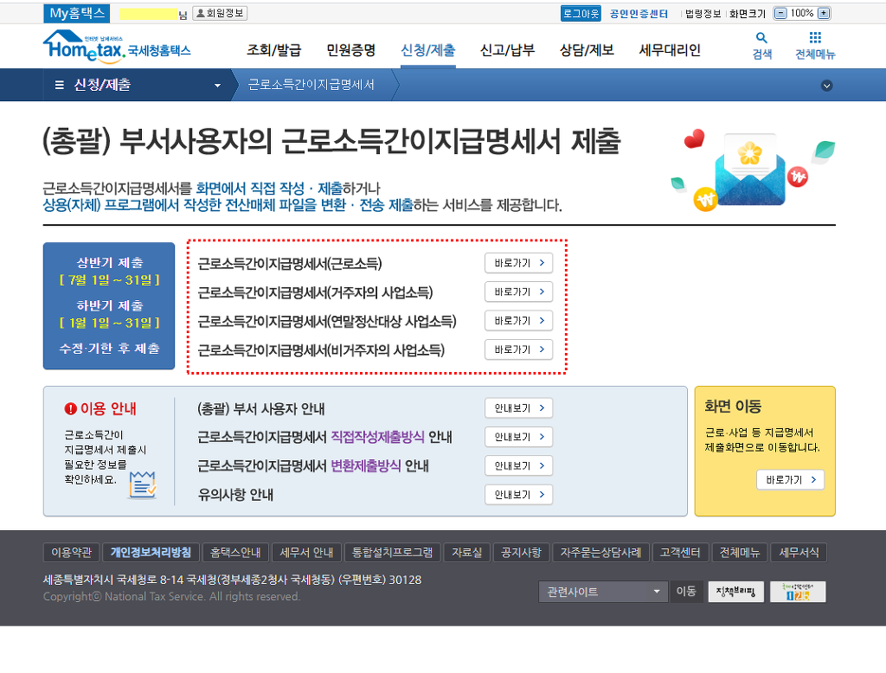Click the 공인인증센터 link

tap(639, 14)
